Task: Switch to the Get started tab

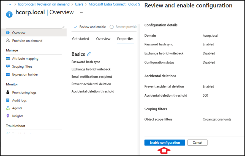Action: click(80, 39)
